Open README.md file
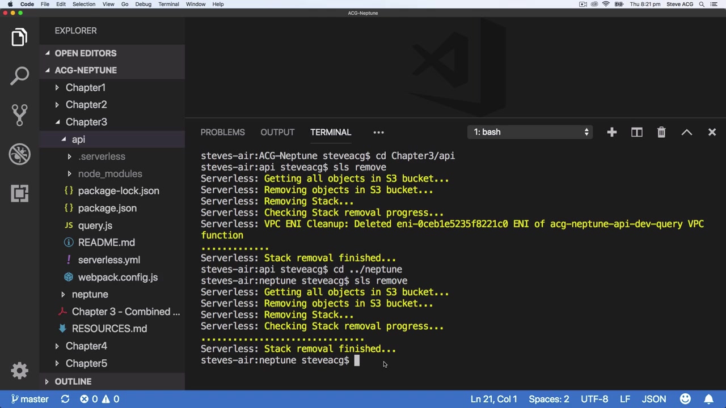This screenshot has width=726, height=408. point(106,243)
